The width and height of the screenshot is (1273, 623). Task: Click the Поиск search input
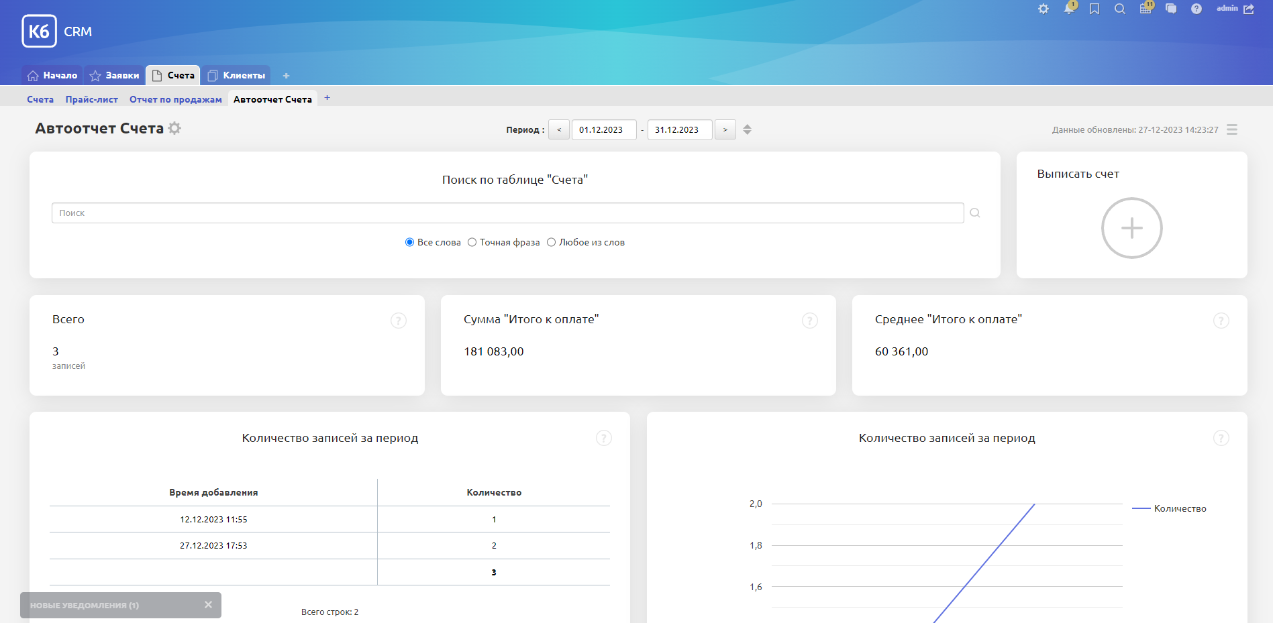pyautogui.click(x=507, y=213)
